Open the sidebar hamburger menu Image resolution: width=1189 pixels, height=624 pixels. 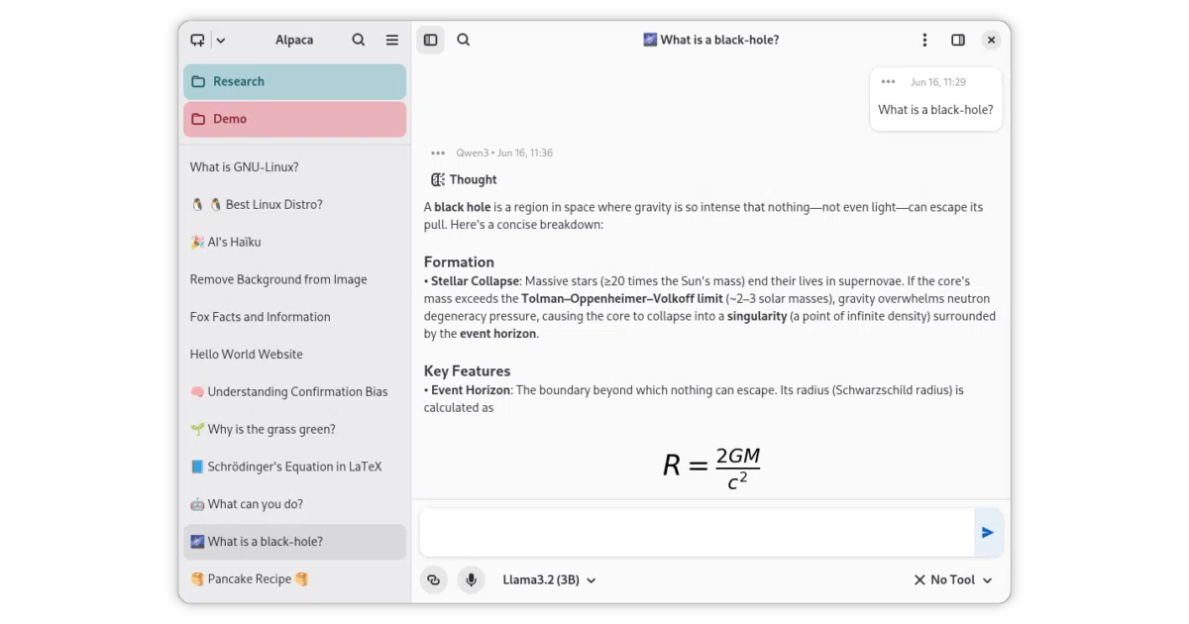(392, 41)
